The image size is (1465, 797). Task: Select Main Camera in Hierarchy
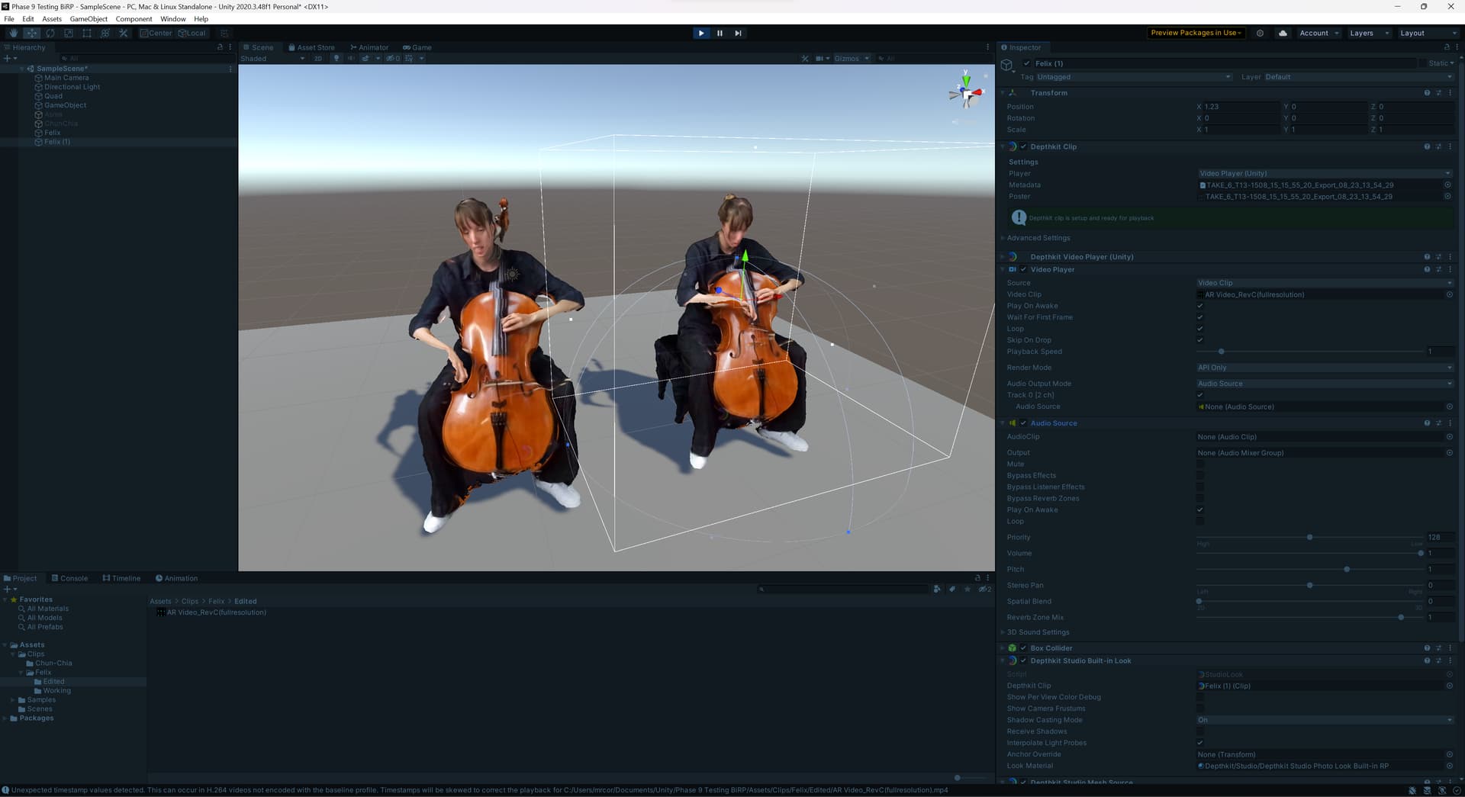(66, 78)
